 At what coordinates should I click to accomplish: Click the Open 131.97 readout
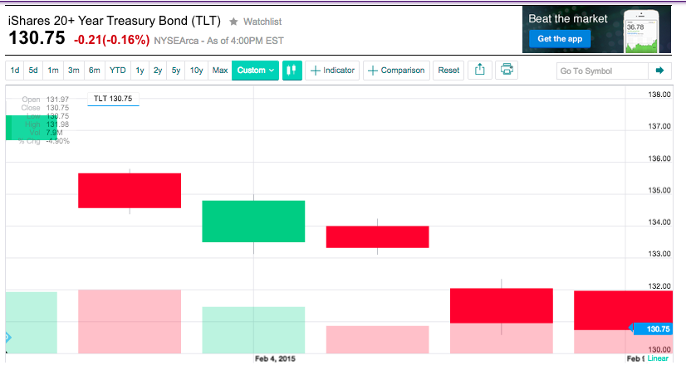(x=46, y=100)
